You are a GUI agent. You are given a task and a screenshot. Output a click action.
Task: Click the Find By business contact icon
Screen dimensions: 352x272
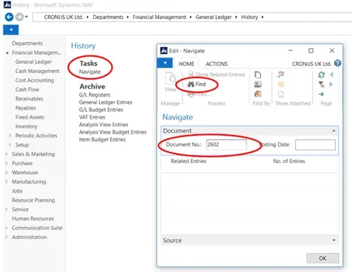[258, 84]
